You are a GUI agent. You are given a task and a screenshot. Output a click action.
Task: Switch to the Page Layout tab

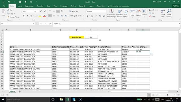tap(29, 6)
